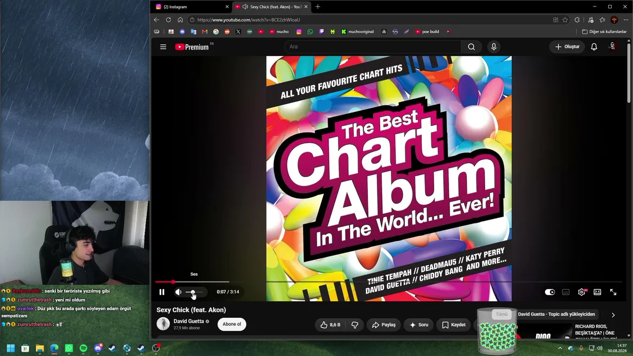Show hidden system tray icons

560,348
